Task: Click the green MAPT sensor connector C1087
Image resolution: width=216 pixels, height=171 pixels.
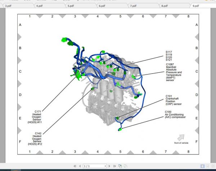Action: tap(134, 76)
